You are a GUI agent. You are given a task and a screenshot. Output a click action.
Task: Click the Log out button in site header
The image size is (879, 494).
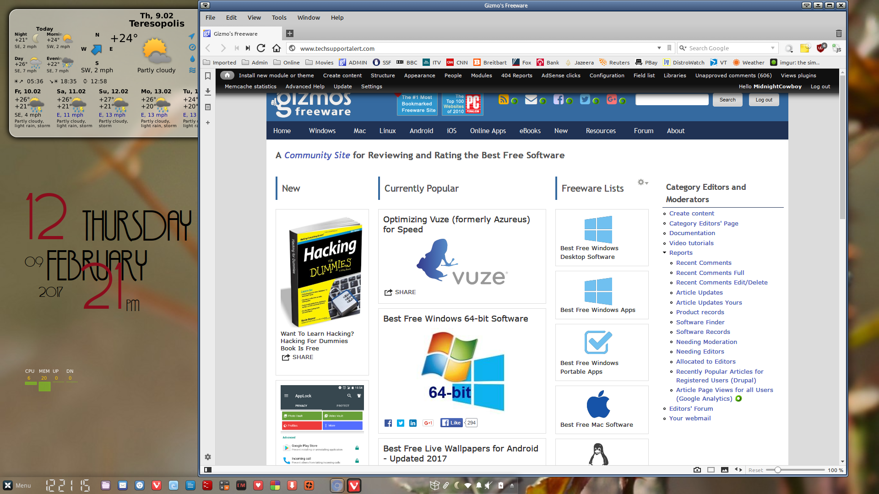point(764,100)
